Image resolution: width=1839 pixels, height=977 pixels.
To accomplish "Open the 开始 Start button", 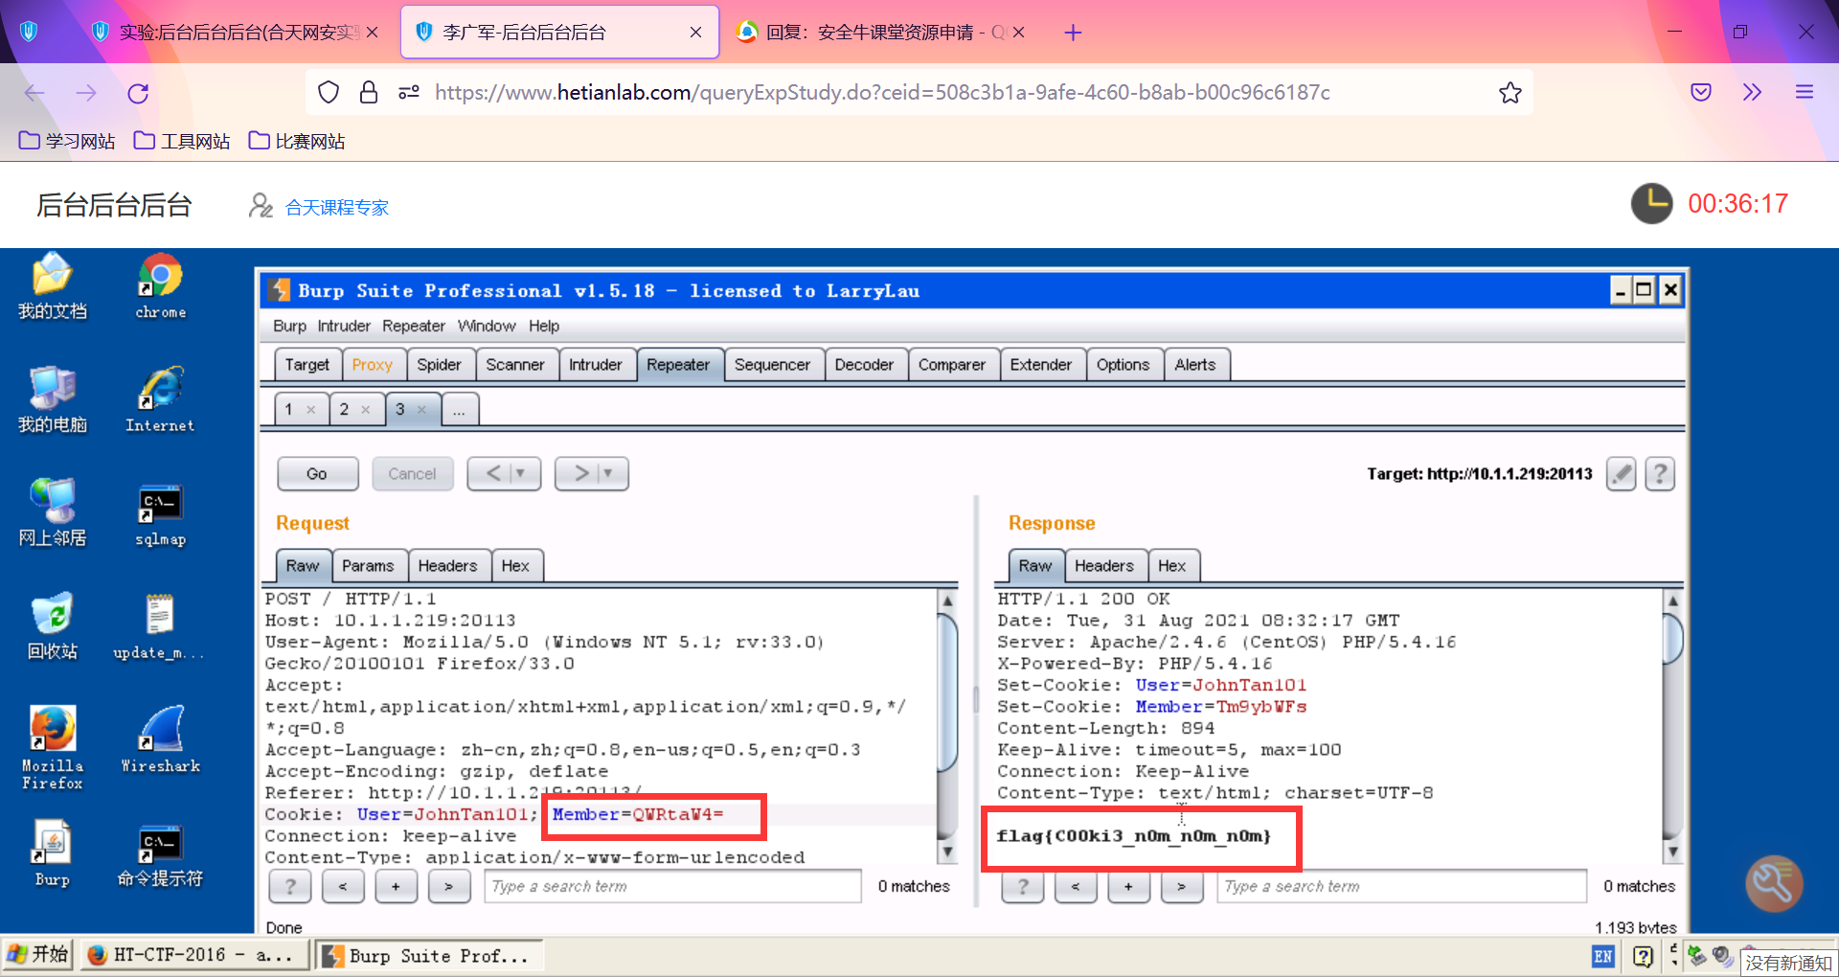I will [39, 955].
